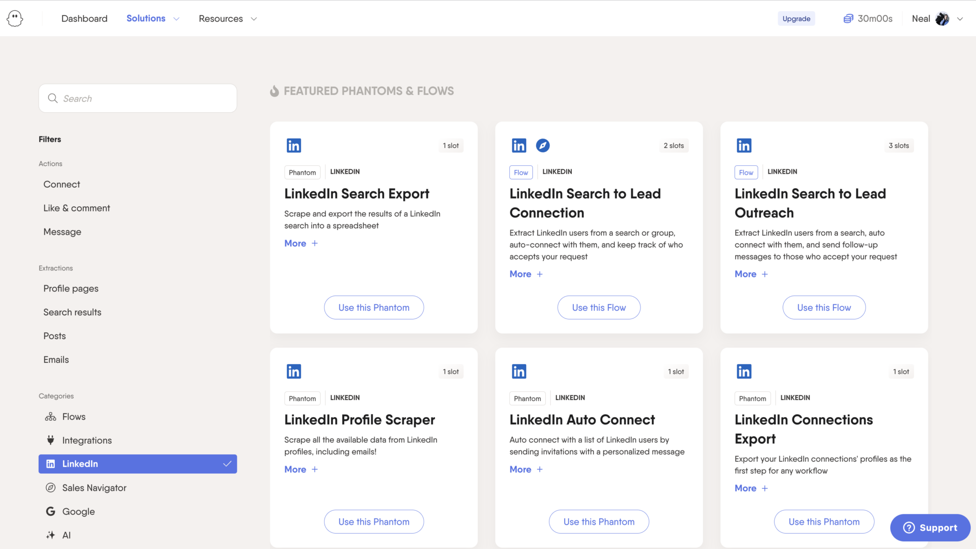976x549 pixels.
Task: Open the LinkedIn Connections Export title
Action: tap(804, 429)
